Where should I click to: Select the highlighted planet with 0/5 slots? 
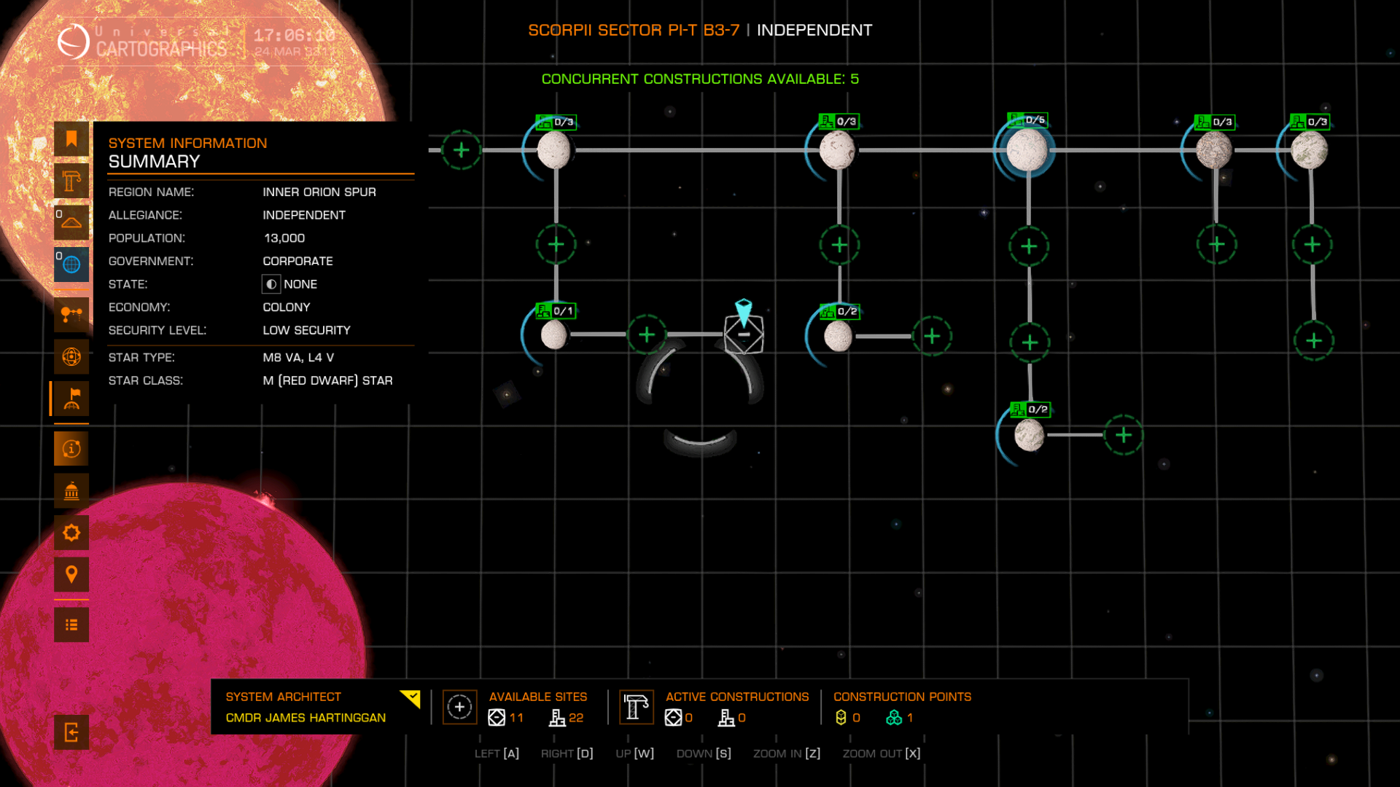pos(1027,150)
